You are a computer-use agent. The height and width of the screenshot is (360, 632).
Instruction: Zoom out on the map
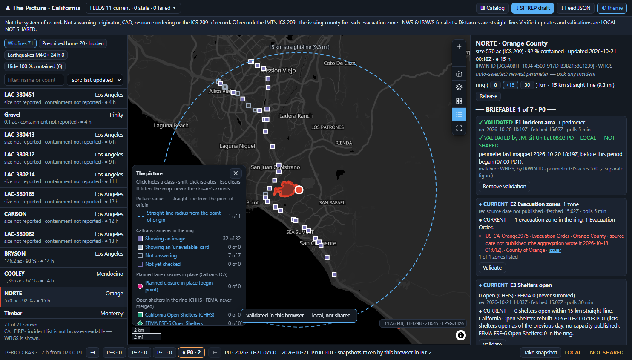[459, 60]
